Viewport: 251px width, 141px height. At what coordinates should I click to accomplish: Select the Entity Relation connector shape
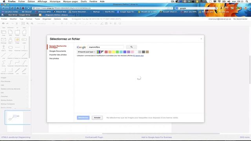(24, 62)
